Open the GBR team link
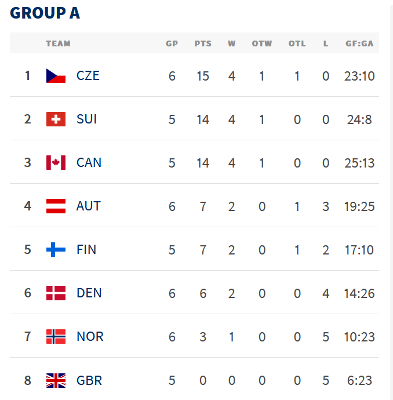This screenshot has width=393, height=400. [89, 380]
